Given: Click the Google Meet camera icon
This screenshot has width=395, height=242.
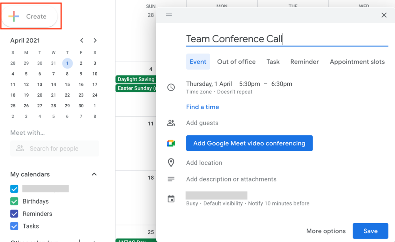Looking at the screenshot, I should pyautogui.click(x=171, y=143).
